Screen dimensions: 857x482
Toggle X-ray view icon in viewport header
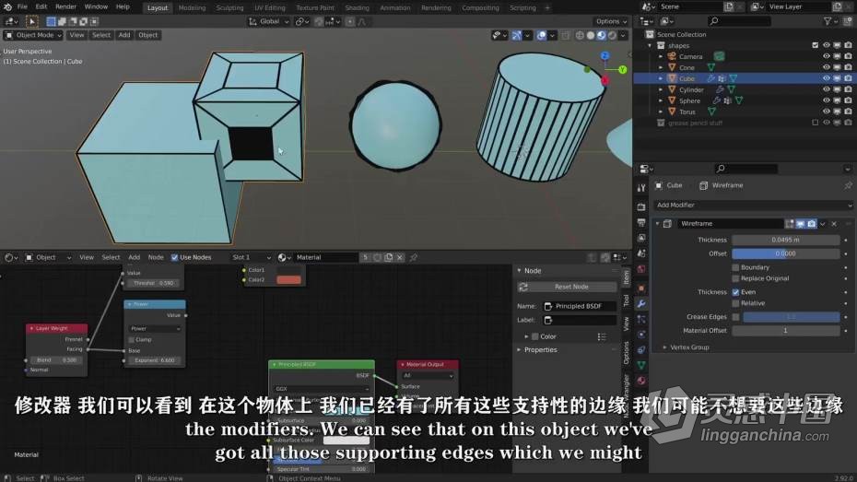pos(566,36)
